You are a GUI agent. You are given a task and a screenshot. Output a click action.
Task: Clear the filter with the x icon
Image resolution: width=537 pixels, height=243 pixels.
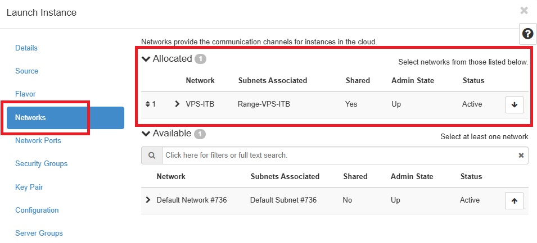pos(521,155)
